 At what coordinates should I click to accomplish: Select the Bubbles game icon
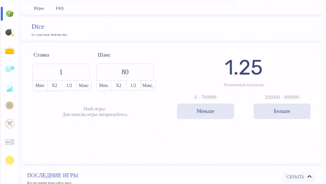click(9, 68)
